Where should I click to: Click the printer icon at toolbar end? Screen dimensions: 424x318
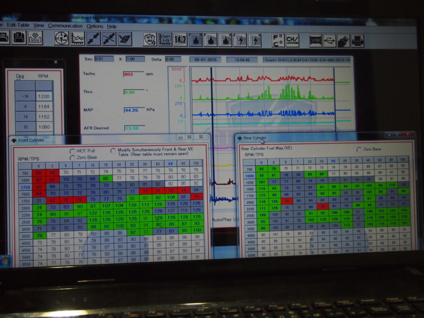point(358,41)
